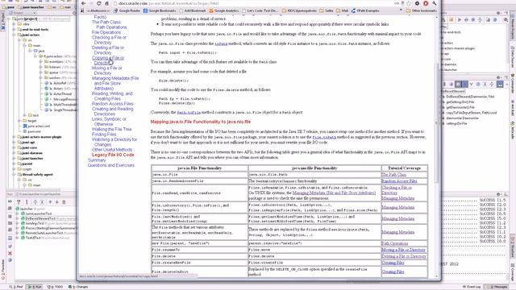
Task: Go back in the browser
Action: pyautogui.click(x=84, y=3)
